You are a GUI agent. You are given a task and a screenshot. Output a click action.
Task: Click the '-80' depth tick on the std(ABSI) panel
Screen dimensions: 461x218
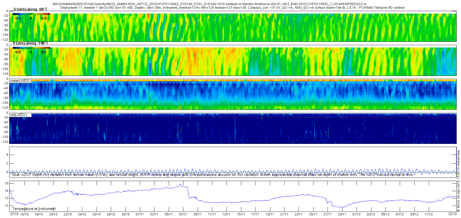pyautogui.click(x=6, y=132)
